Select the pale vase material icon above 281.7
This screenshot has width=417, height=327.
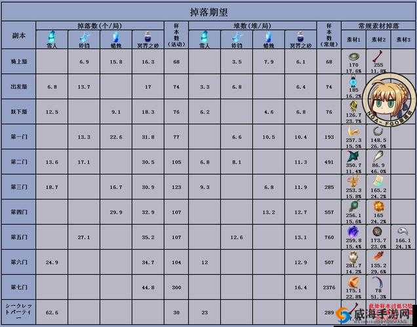pyautogui.click(x=353, y=257)
